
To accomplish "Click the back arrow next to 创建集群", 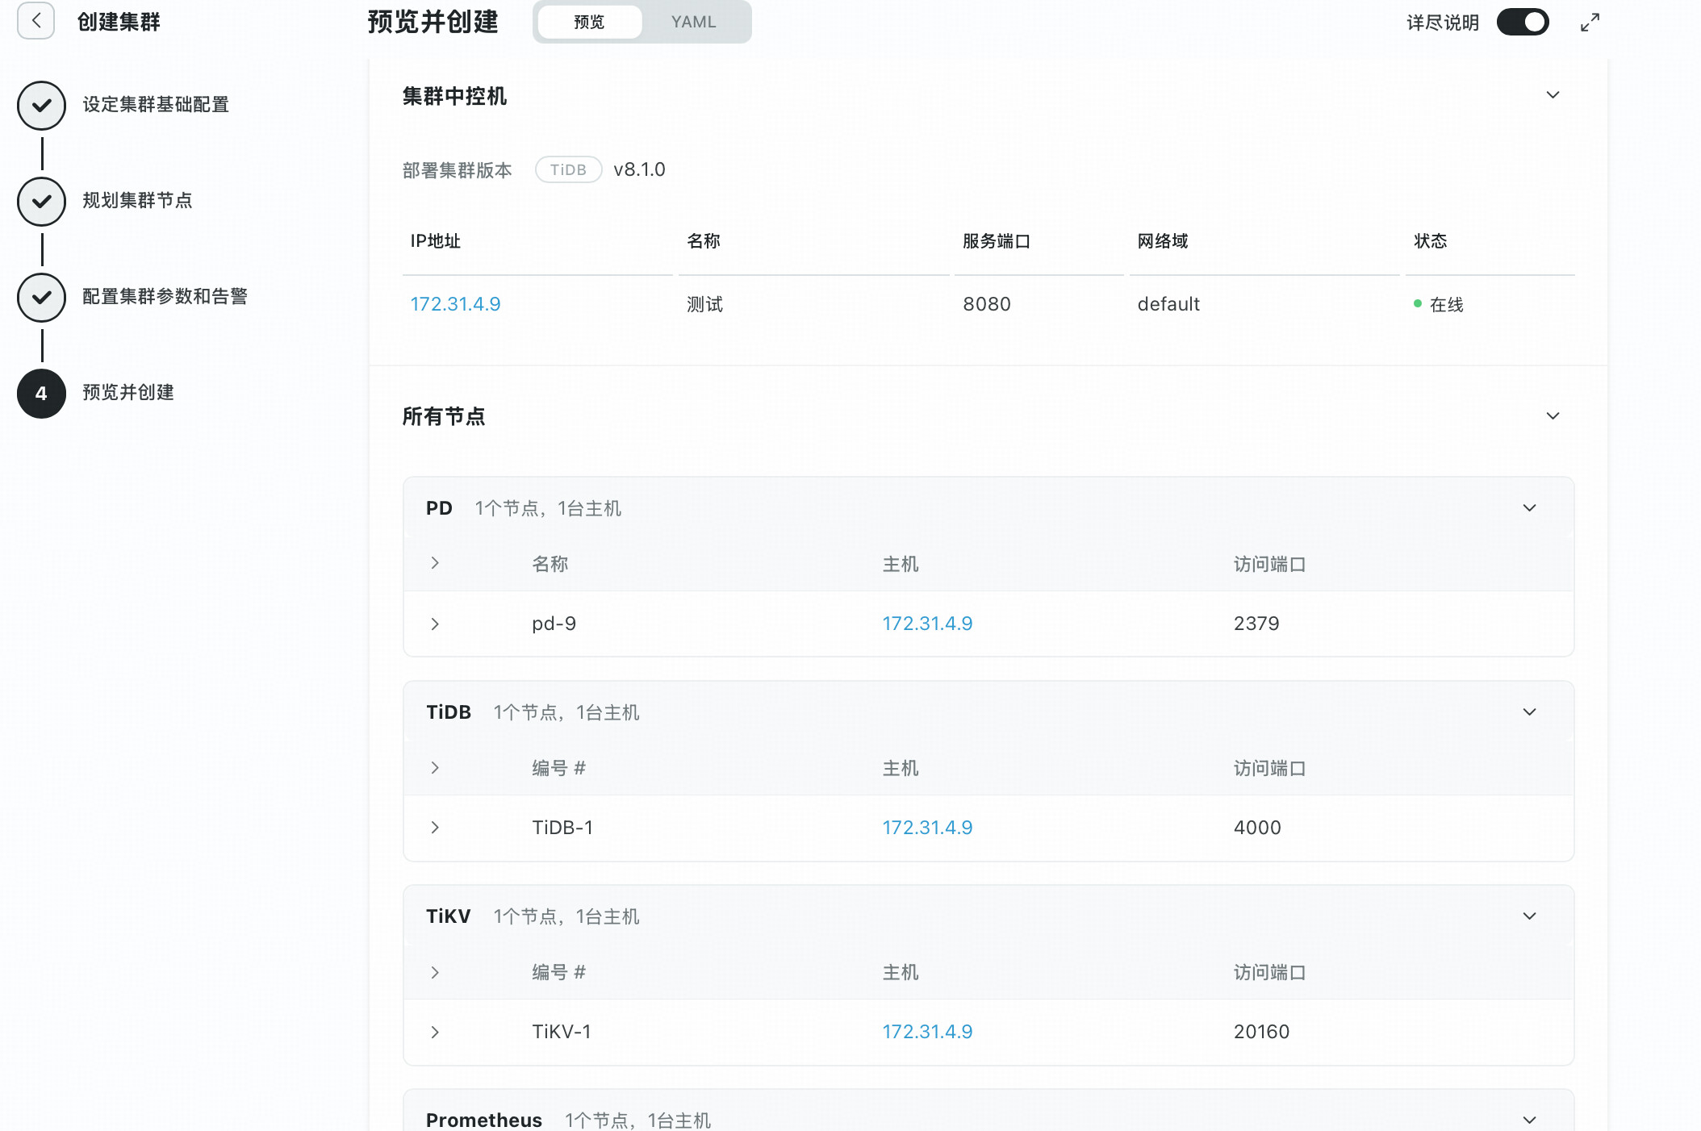I will 36,21.
